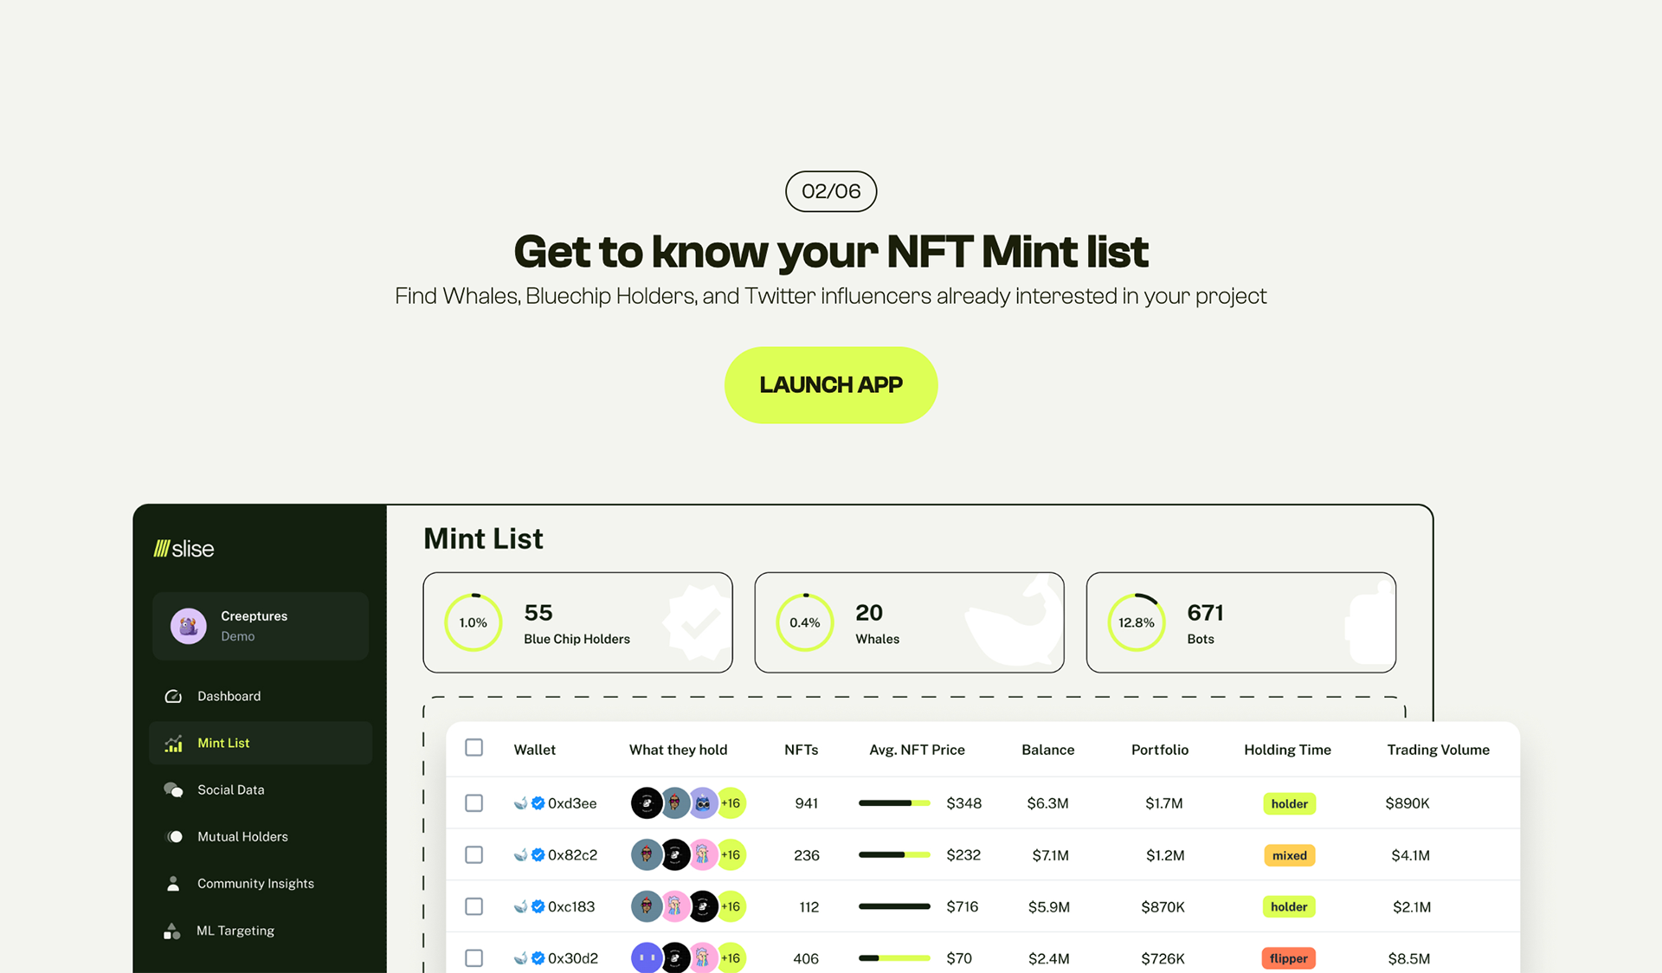Toggle the select-all checkbox in table header
This screenshot has width=1662, height=973.
tap(473, 747)
